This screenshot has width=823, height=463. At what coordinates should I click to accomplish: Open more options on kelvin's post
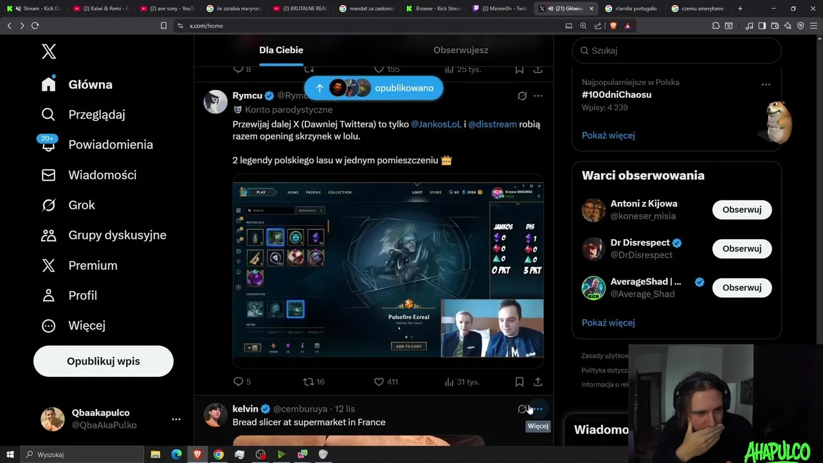[538, 409]
